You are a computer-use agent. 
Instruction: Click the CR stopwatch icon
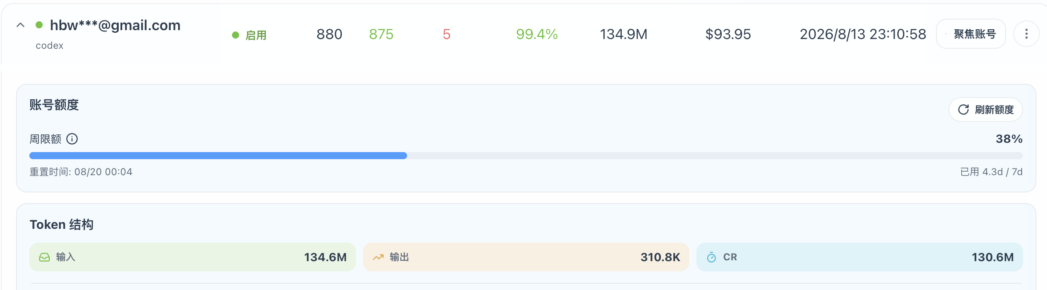click(x=711, y=257)
